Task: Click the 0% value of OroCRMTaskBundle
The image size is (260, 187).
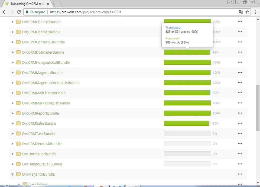Action: click(215, 133)
